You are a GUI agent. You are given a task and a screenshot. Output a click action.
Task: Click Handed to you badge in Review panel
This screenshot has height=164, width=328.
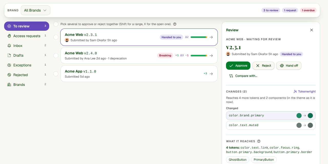point(291,54)
